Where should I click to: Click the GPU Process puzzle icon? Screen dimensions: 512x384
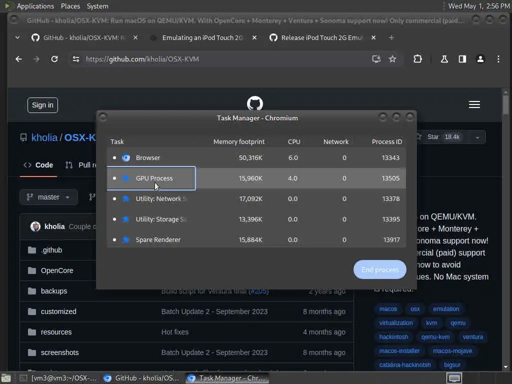coord(126,178)
